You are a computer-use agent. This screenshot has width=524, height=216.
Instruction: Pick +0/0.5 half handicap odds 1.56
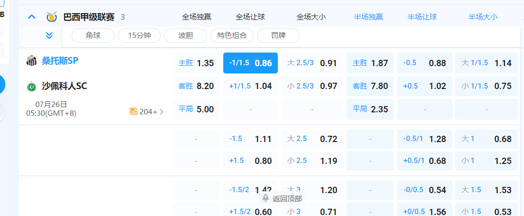tap(425, 210)
